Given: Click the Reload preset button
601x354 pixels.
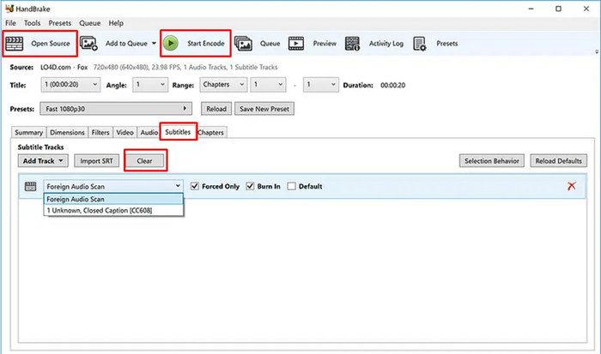Looking at the screenshot, I should (x=216, y=109).
